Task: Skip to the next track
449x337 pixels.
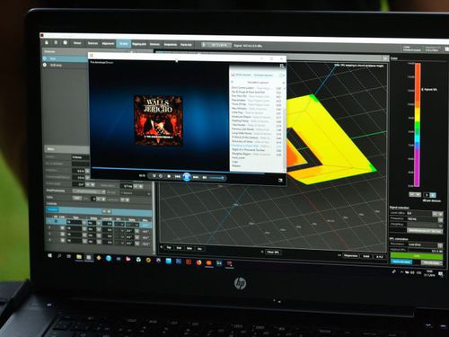Action: [196, 177]
